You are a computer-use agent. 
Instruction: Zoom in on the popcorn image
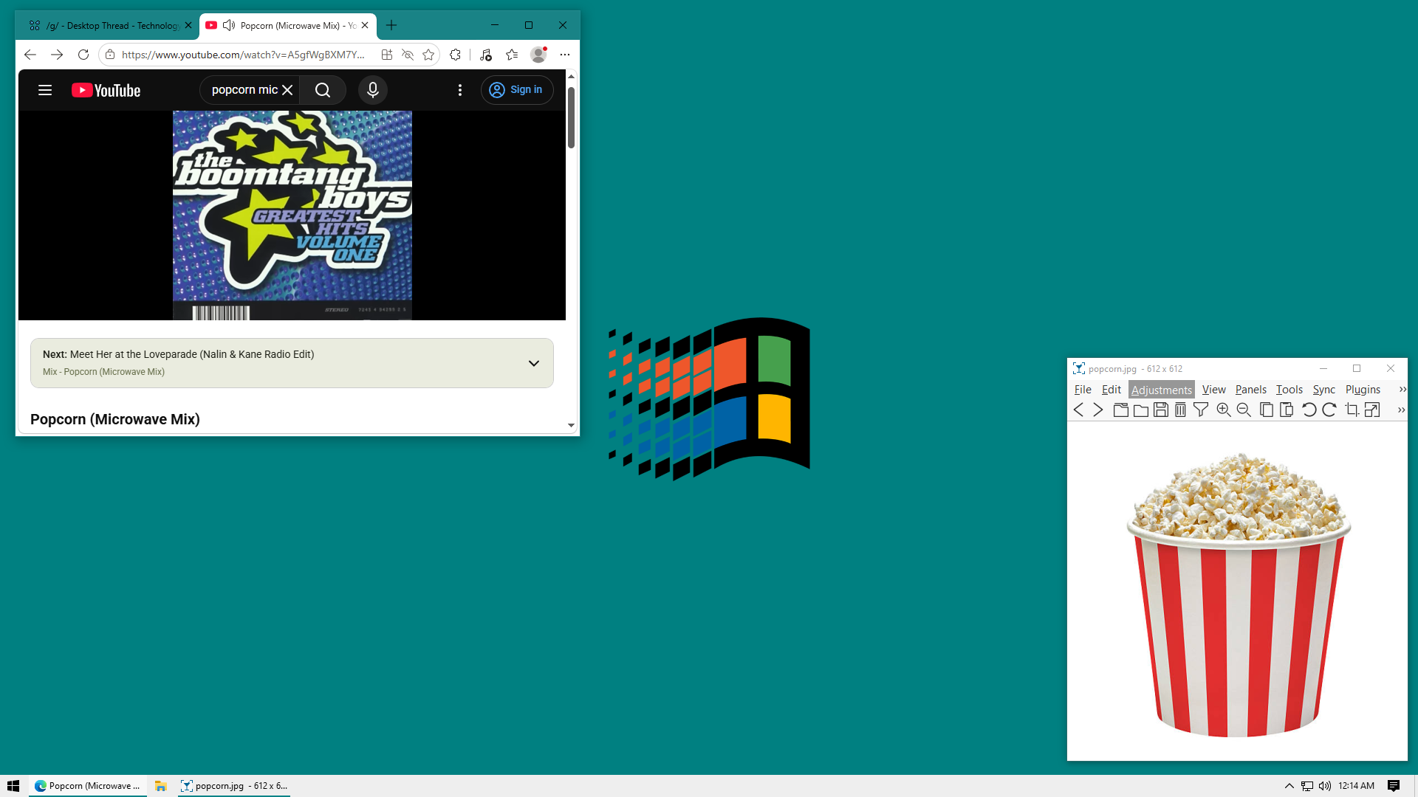pos(1224,410)
